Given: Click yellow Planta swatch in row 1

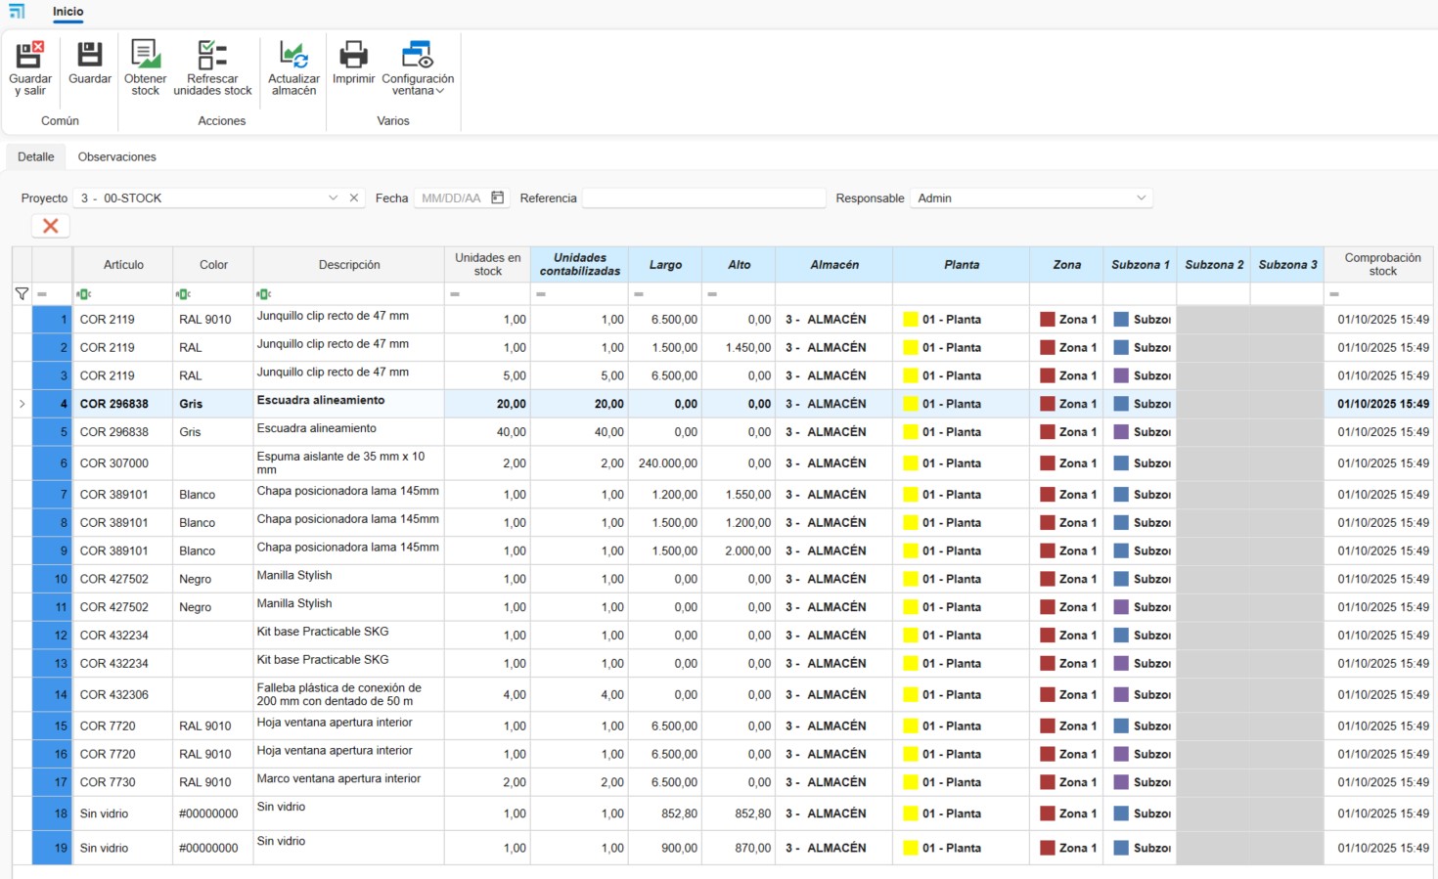Looking at the screenshot, I should point(911,320).
